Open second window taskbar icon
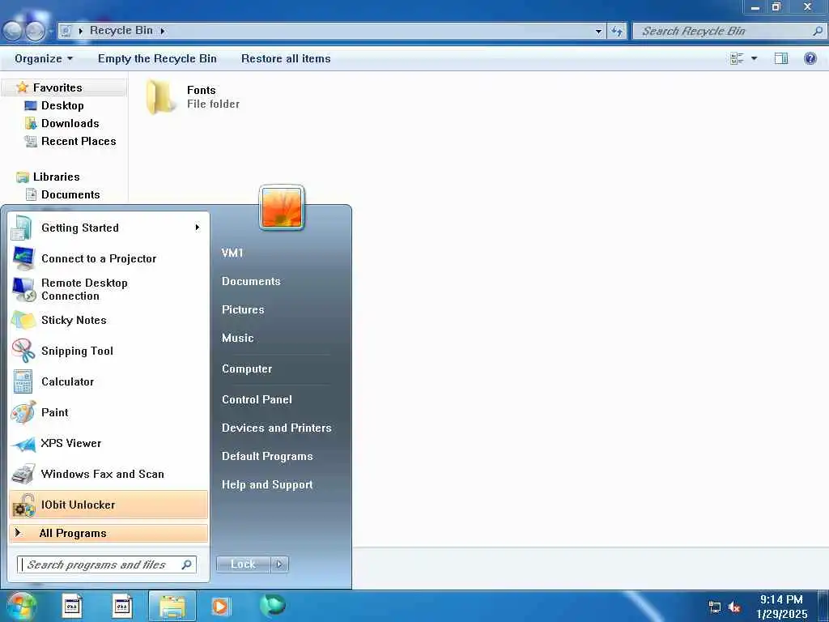Screen dimensions: 829x622 122,606
